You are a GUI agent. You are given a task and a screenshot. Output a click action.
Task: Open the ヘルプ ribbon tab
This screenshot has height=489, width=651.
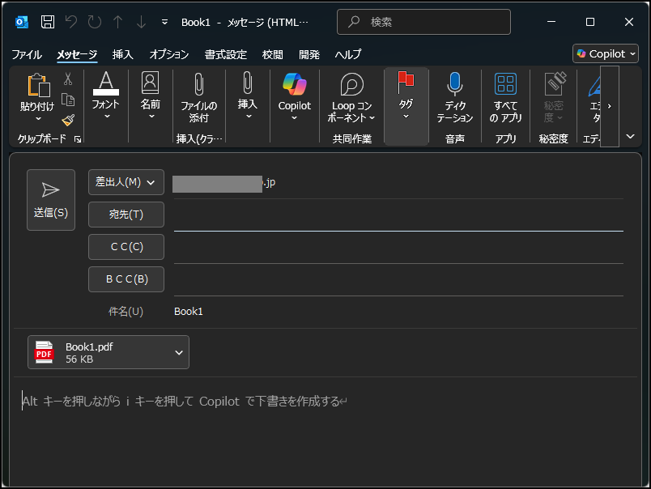[348, 54]
